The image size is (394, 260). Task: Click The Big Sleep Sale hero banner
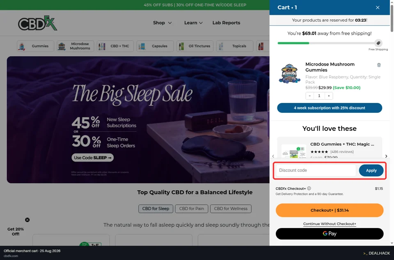138,120
